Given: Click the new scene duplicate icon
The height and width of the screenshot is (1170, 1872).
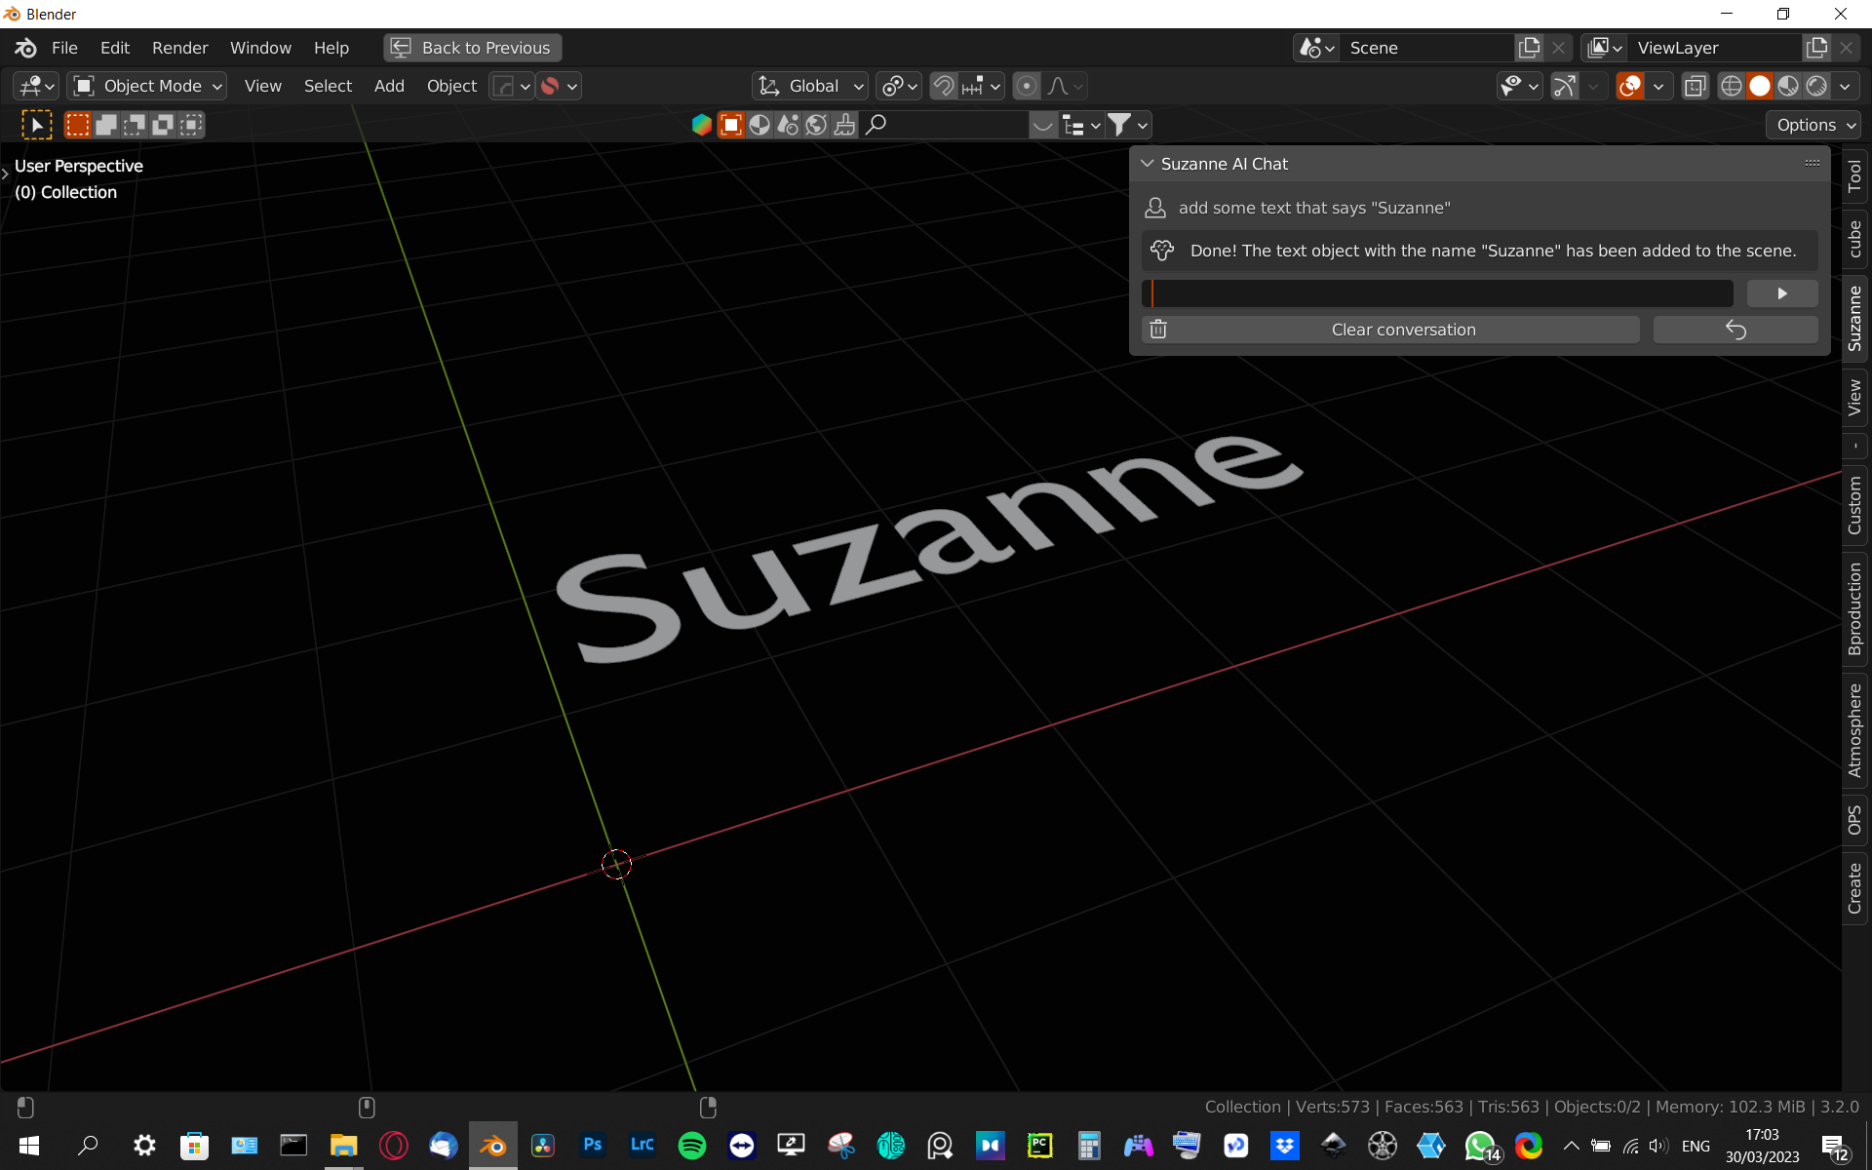Looking at the screenshot, I should (1530, 48).
